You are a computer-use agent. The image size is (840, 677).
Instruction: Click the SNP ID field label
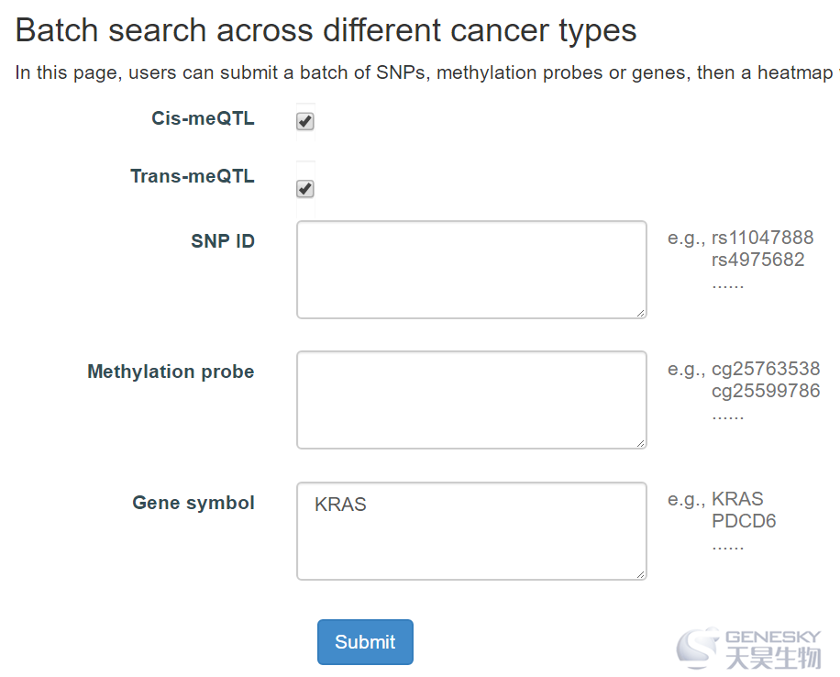pyautogui.click(x=223, y=241)
